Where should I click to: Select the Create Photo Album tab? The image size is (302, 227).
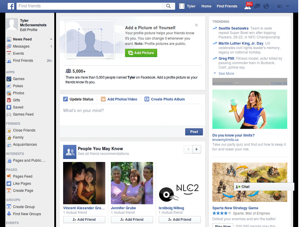165,99
